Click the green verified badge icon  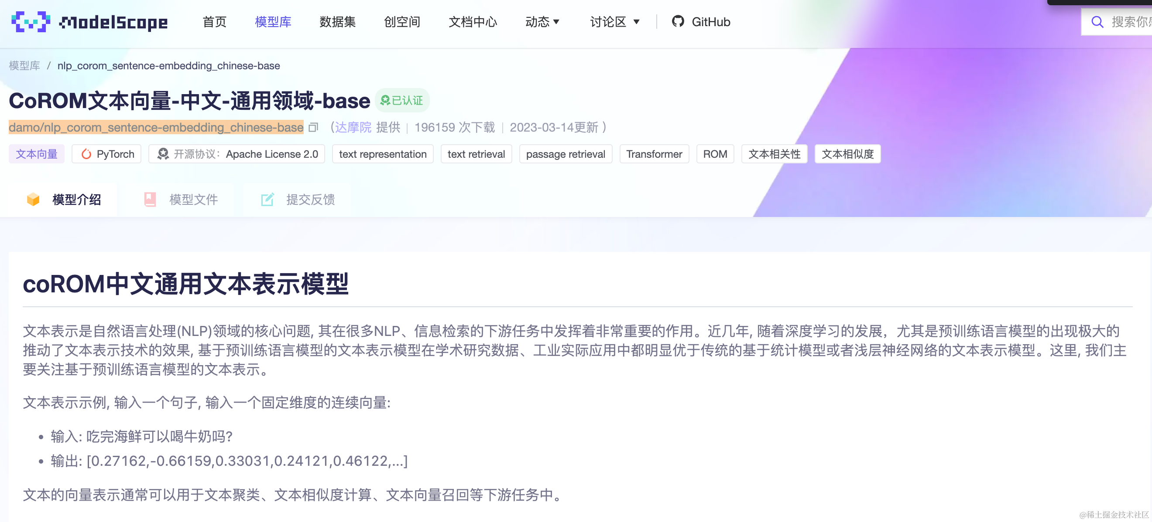pos(385,101)
